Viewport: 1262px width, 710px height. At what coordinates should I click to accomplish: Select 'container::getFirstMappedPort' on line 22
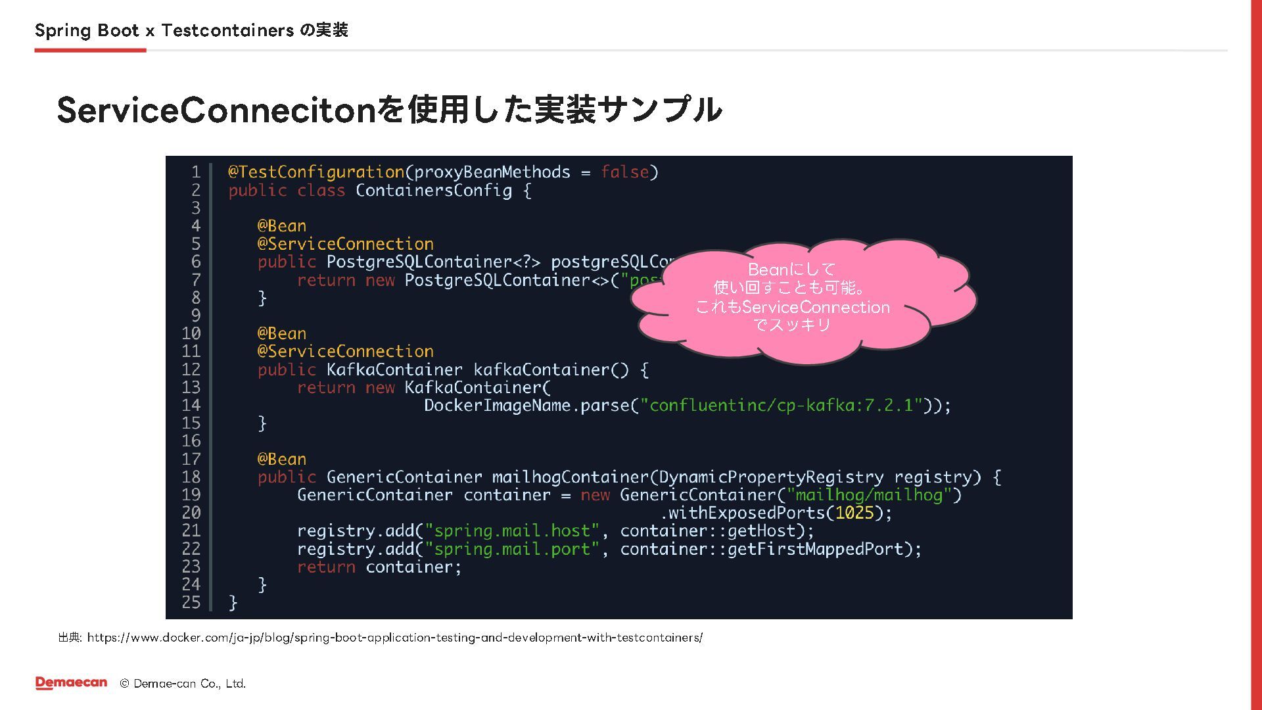click(x=762, y=549)
